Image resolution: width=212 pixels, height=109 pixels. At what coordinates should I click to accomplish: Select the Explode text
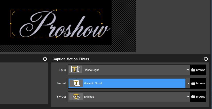coord(89,97)
